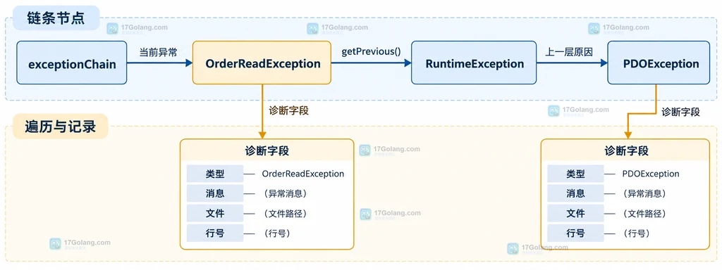Click 文件 cell in the PDOException table

pyautogui.click(x=575, y=214)
